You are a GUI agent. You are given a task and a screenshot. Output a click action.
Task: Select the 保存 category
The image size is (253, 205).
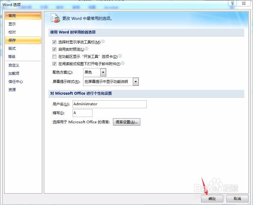[x=23, y=40]
